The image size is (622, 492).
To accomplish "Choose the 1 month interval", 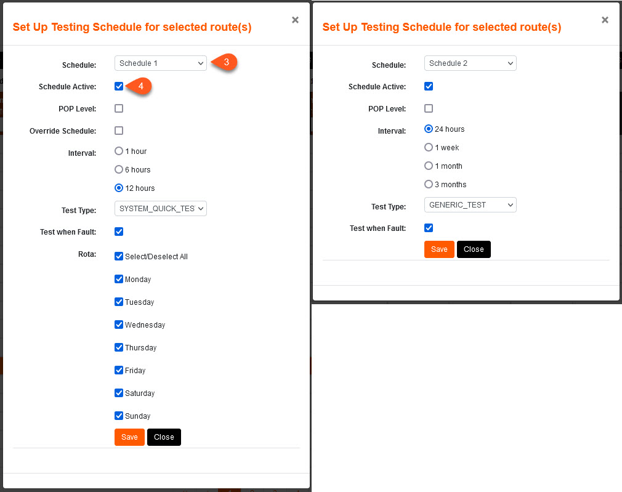I will pos(429,166).
